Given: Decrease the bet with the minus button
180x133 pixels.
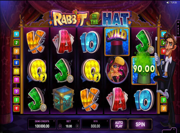Looking at the screenshot, I should (60, 126).
